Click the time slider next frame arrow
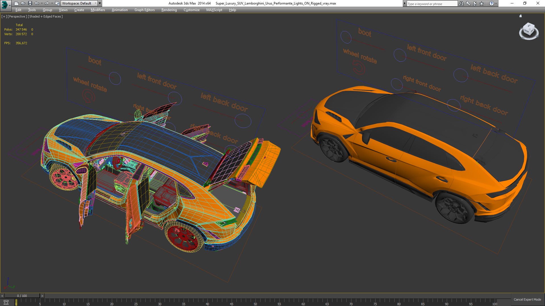545x306 pixels. coord(42,296)
